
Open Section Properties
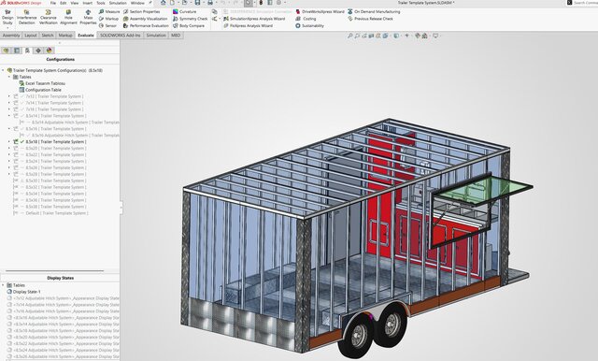141,12
